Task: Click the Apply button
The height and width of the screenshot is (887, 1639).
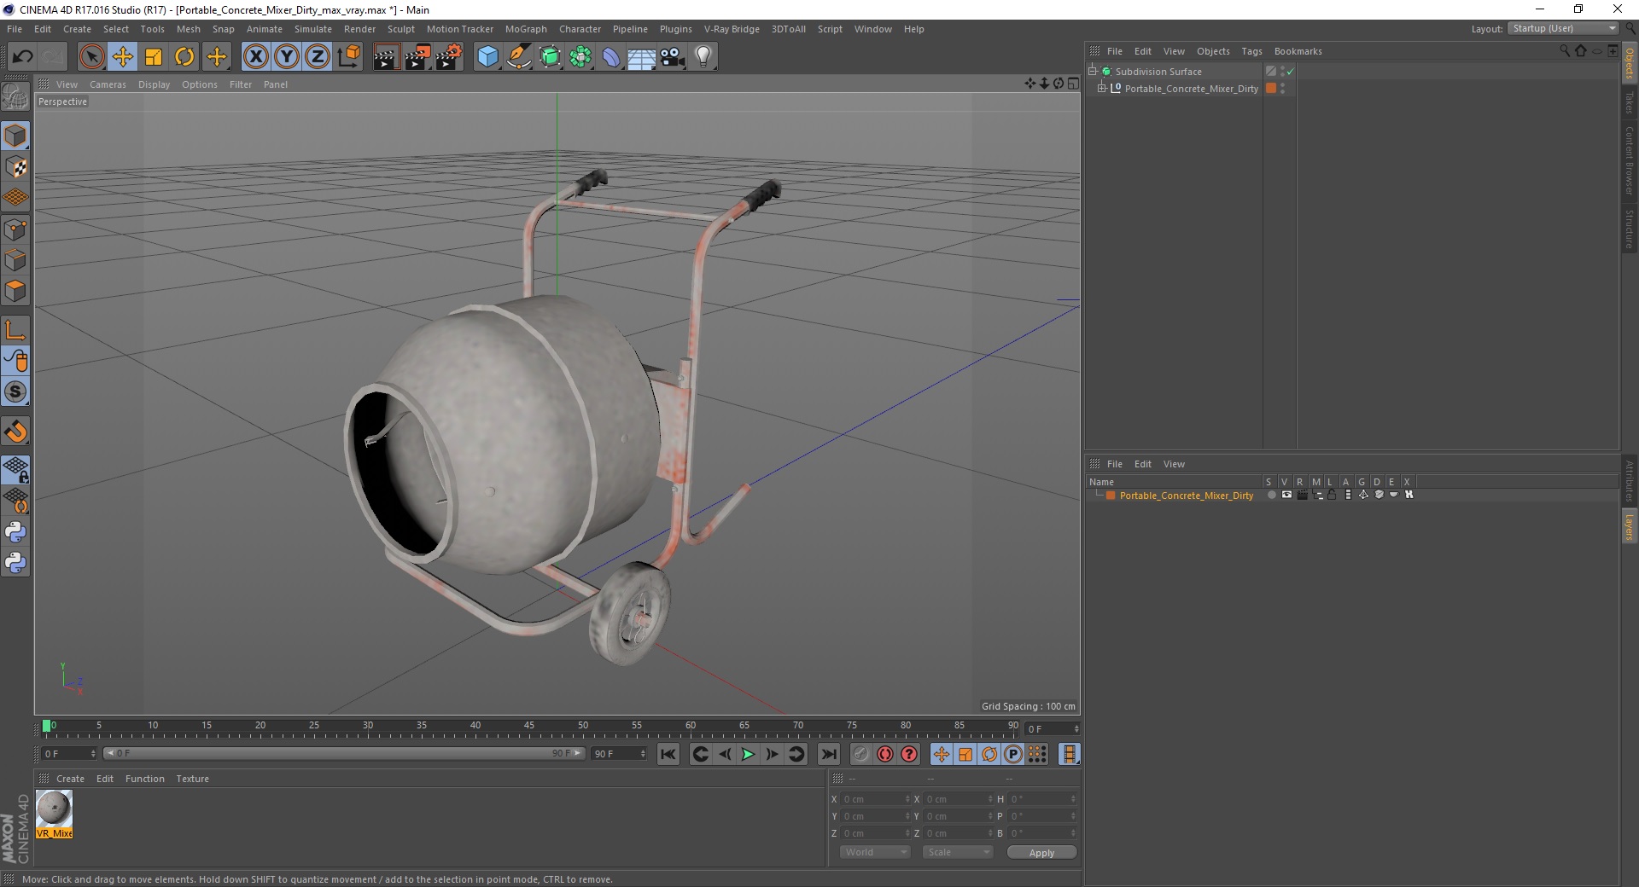Action: tap(1041, 852)
